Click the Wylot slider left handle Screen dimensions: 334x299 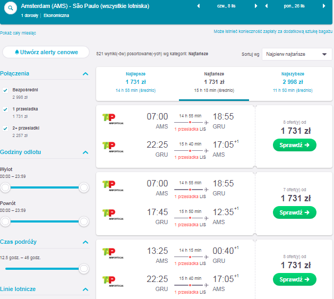5,187
